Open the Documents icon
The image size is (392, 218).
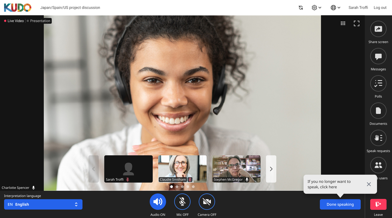[x=378, y=111]
